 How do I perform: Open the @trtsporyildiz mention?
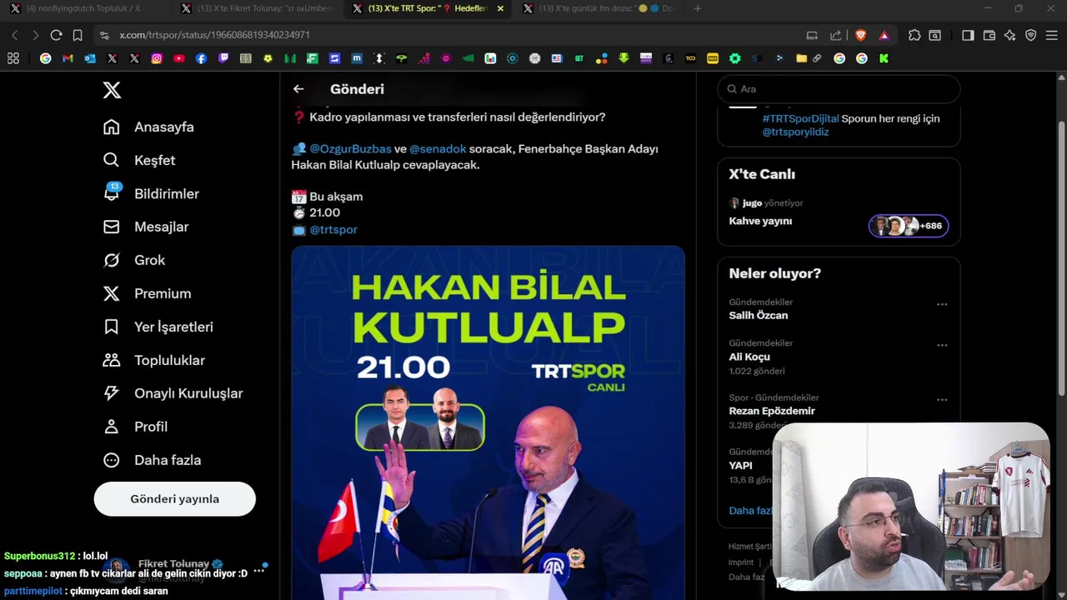[795, 132]
